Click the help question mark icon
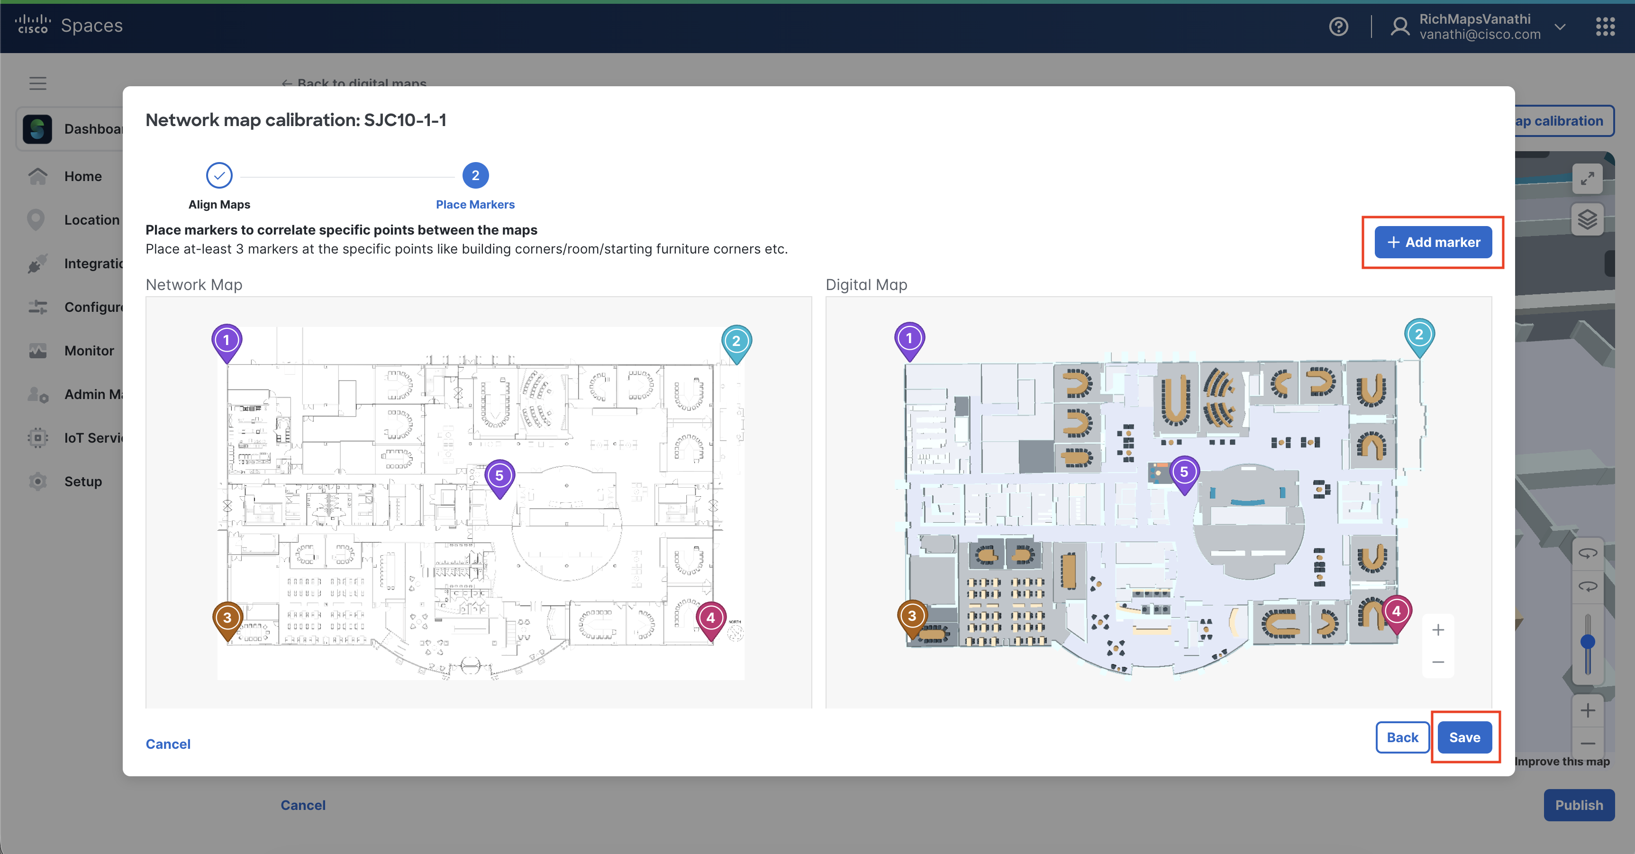The height and width of the screenshot is (854, 1635). click(1339, 27)
